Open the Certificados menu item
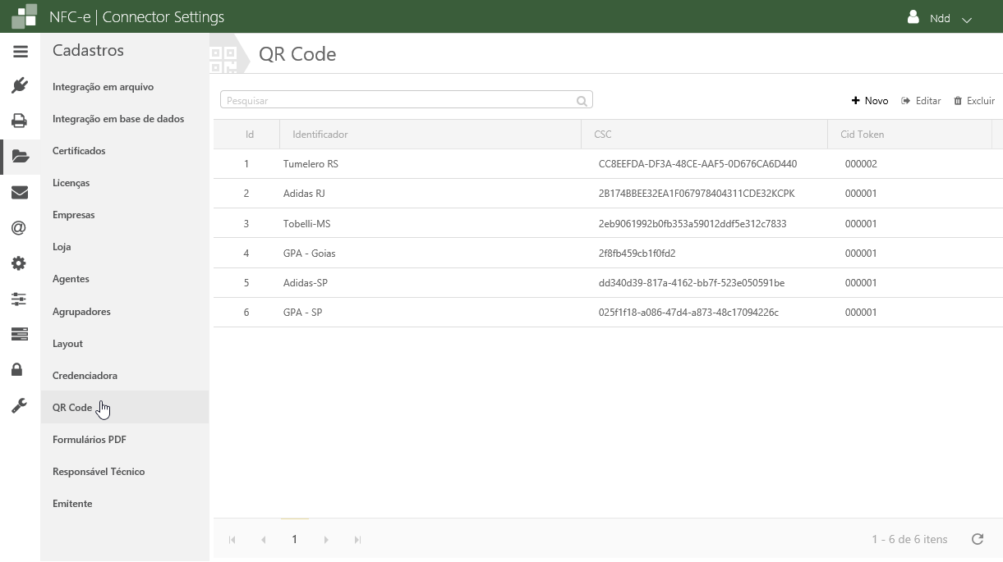This screenshot has height=562, width=1003. click(79, 151)
